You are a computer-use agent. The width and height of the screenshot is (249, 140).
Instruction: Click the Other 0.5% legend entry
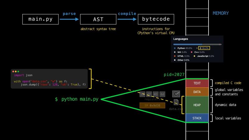[182, 60]
